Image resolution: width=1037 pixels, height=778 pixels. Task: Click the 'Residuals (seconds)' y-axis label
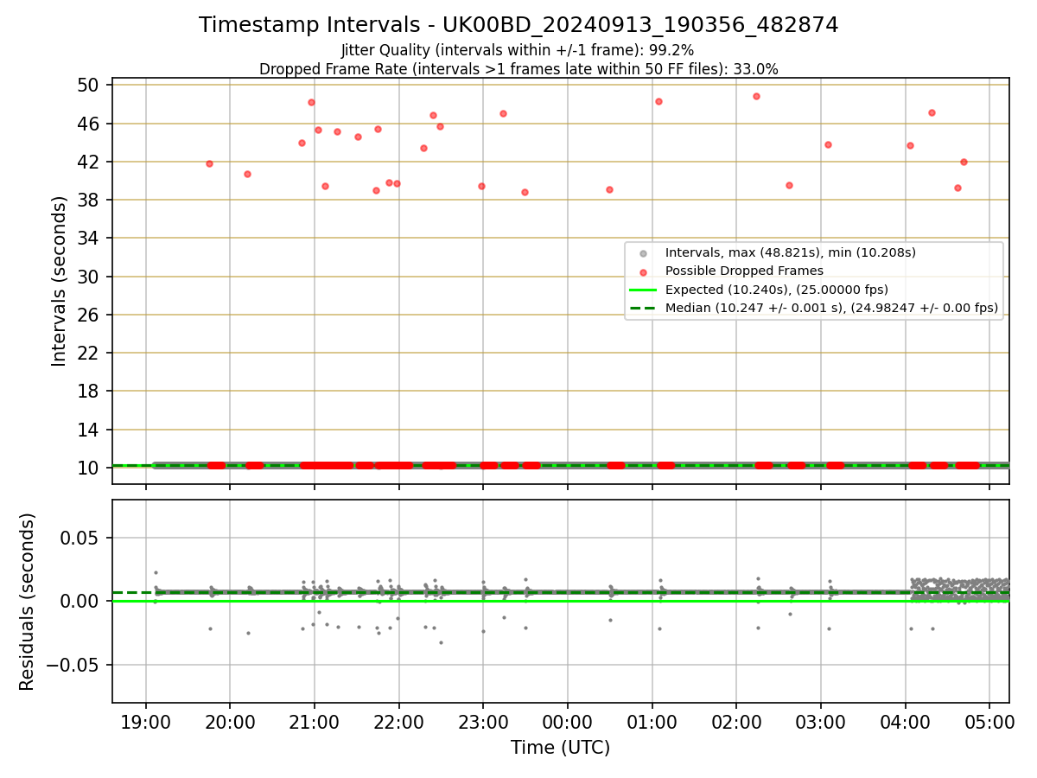pyautogui.click(x=27, y=602)
